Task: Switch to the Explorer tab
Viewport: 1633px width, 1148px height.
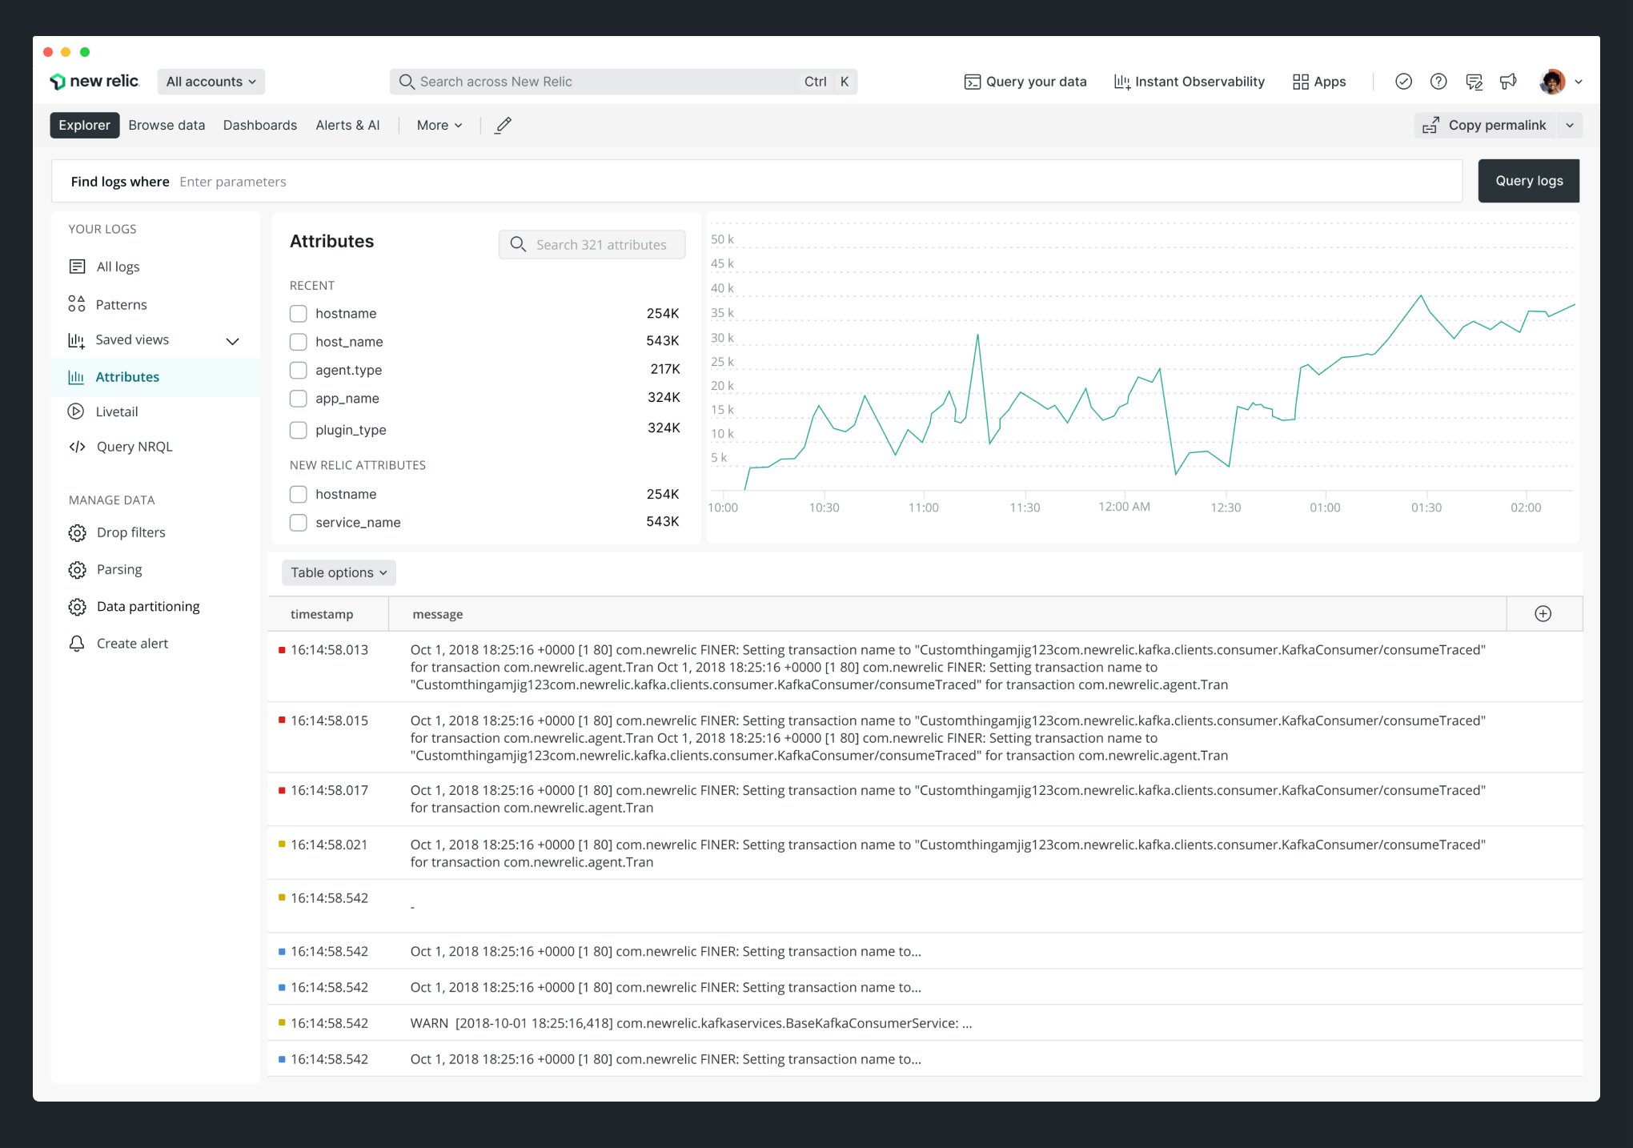Action: click(84, 125)
